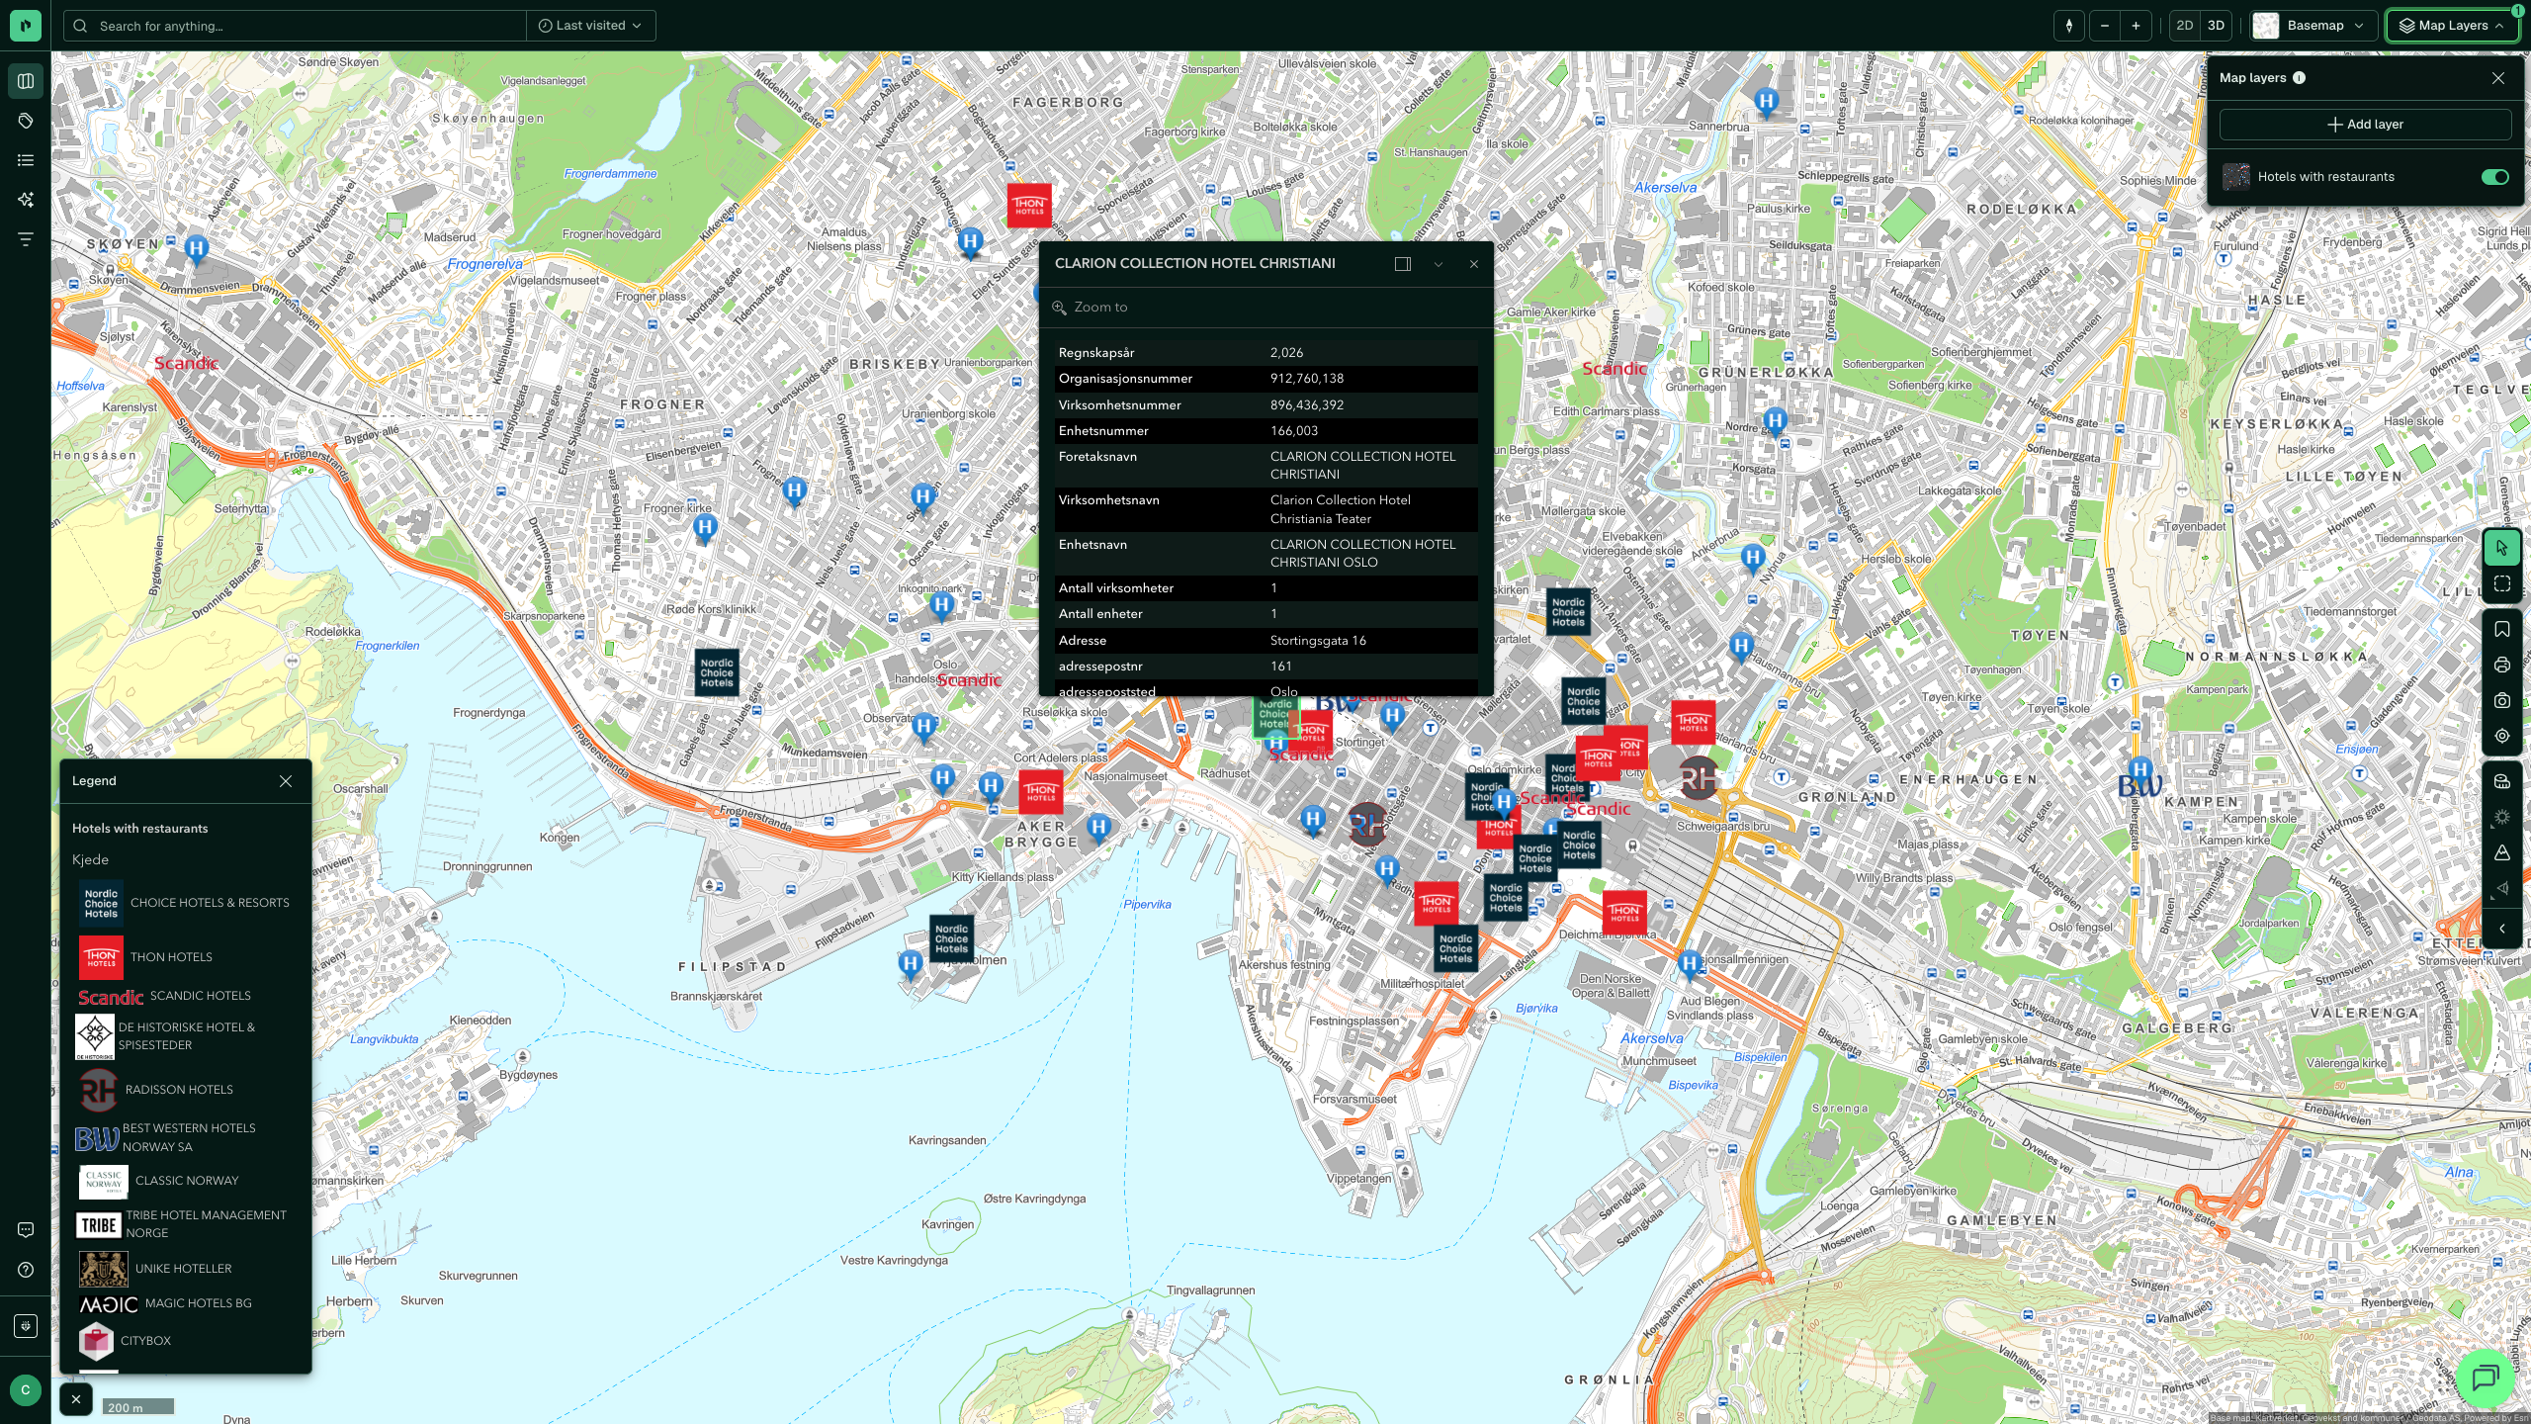2531x1424 pixels.
Task: Open the line of sight tool
Action: 2501,889
